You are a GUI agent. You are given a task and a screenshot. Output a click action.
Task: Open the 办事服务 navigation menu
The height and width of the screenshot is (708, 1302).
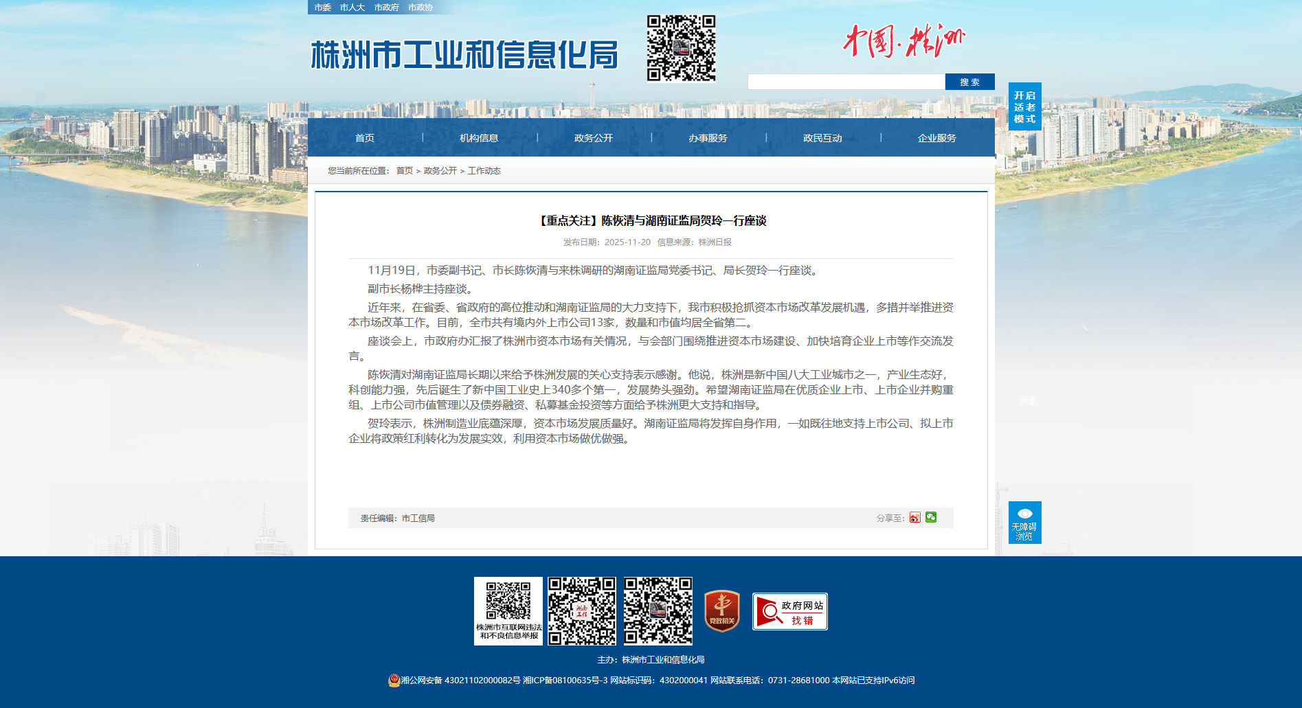pos(708,138)
